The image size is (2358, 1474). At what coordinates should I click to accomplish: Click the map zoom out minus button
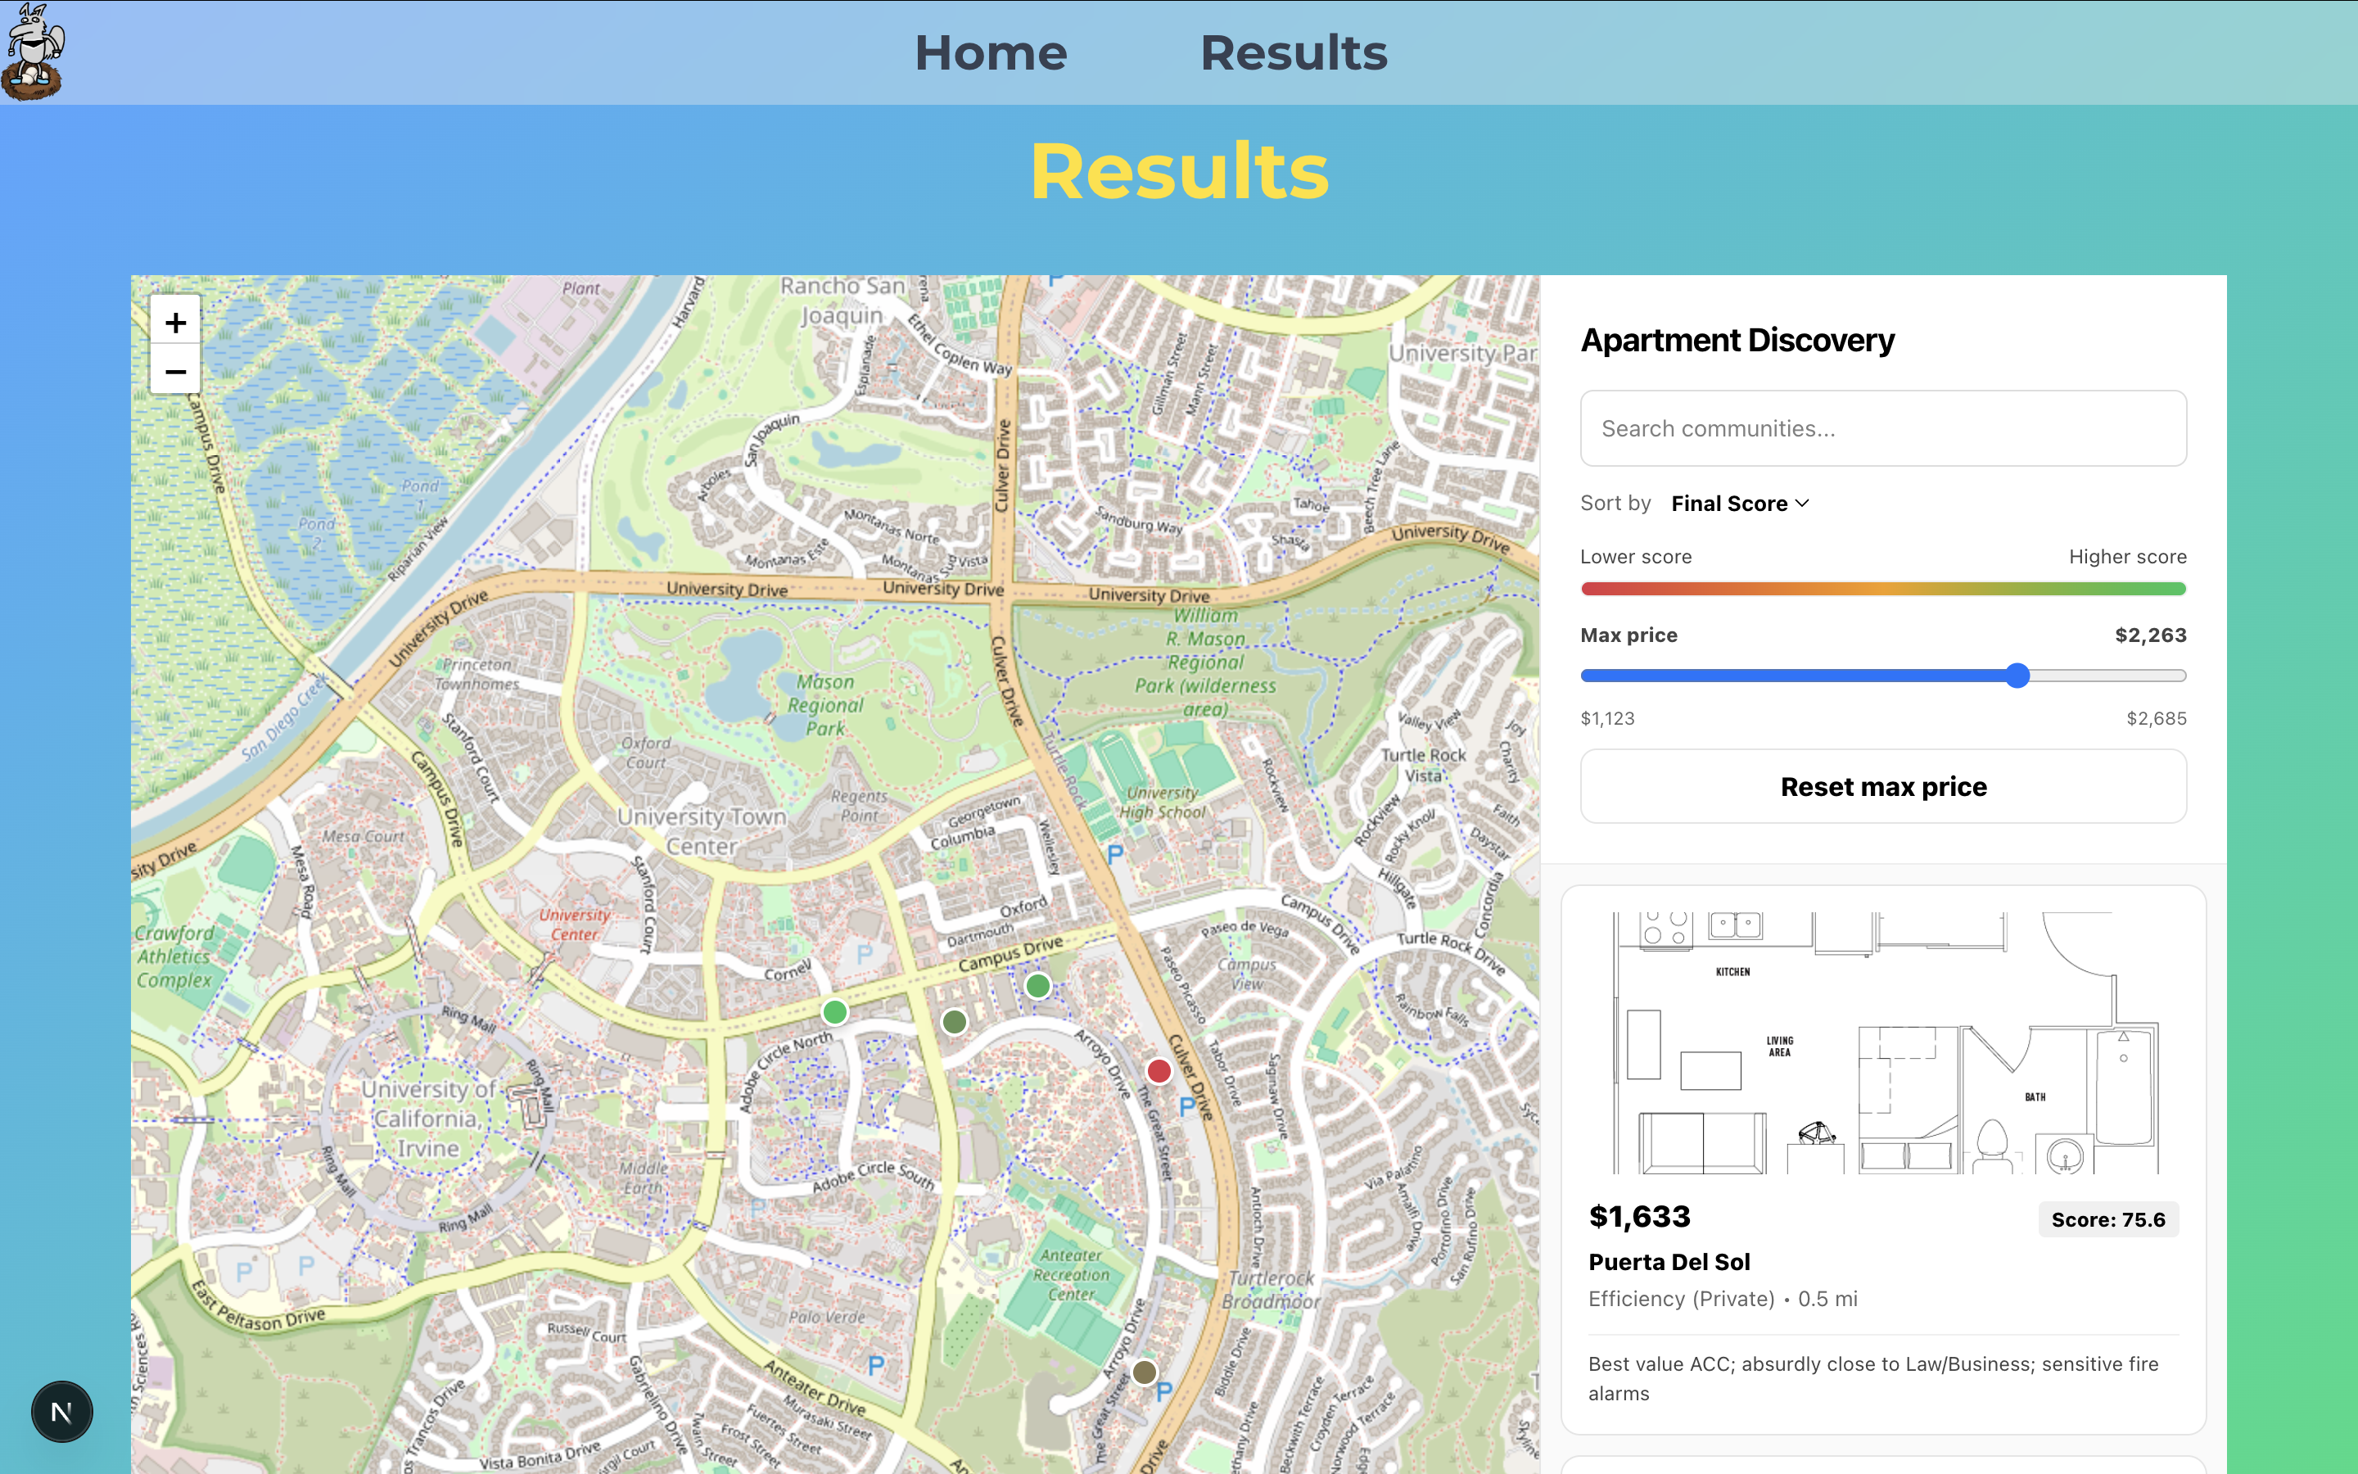(x=175, y=372)
